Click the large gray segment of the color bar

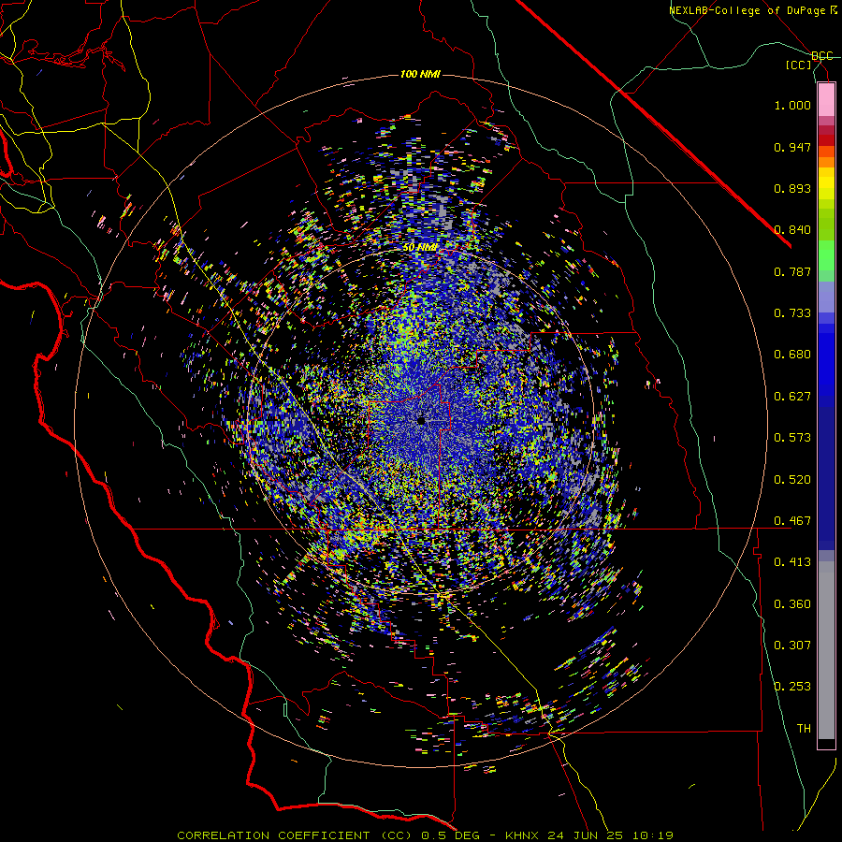(x=826, y=650)
